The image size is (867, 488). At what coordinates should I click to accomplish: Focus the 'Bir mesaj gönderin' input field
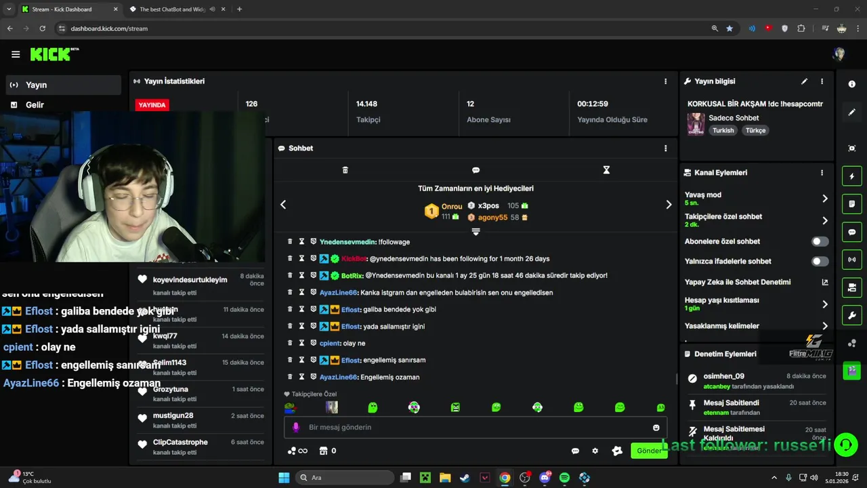pyautogui.click(x=475, y=428)
